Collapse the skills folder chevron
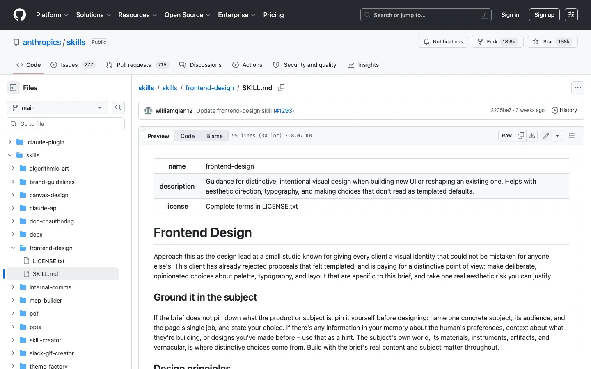Image resolution: width=591 pixels, height=369 pixels. point(10,155)
